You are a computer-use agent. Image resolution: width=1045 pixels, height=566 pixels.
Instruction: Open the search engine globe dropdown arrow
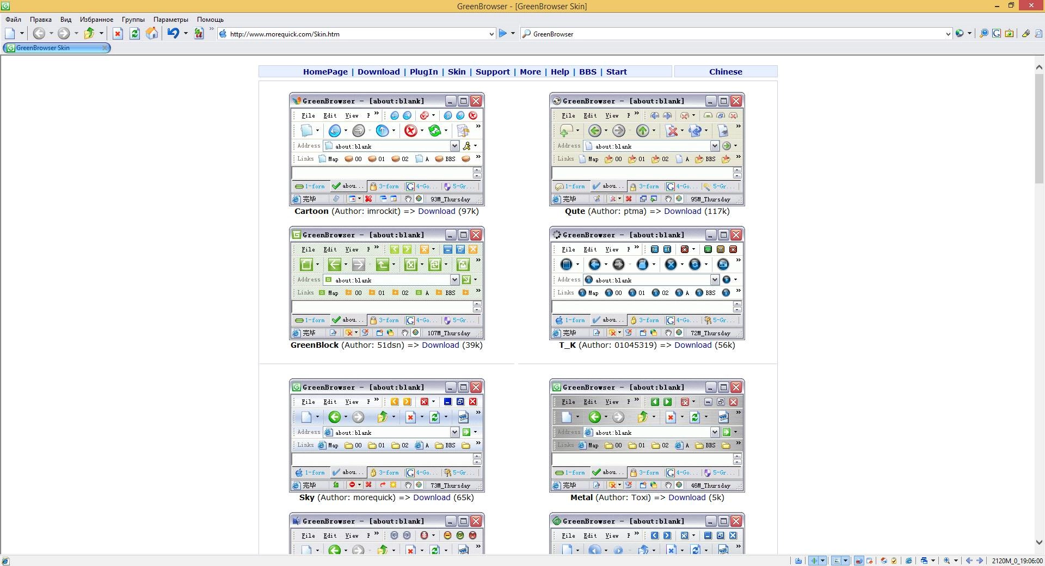pos(969,34)
